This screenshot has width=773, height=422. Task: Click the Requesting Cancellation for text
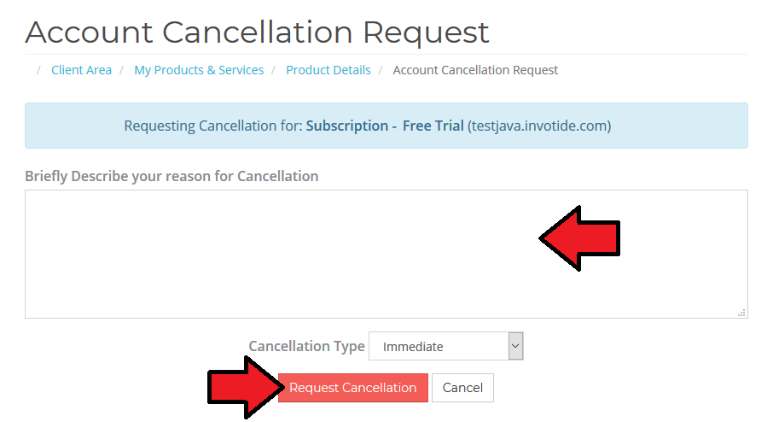click(x=213, y=126)
